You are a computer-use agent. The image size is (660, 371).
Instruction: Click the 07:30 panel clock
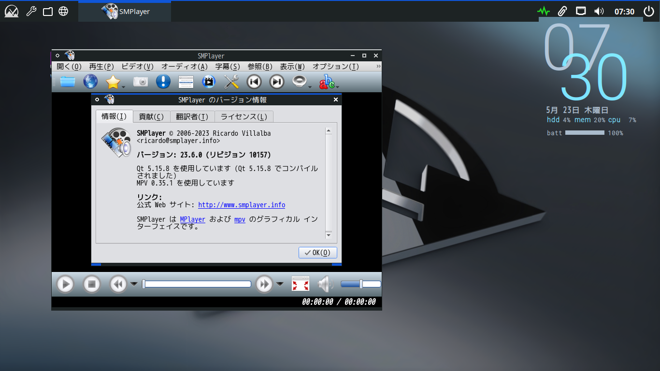(624, 12)
